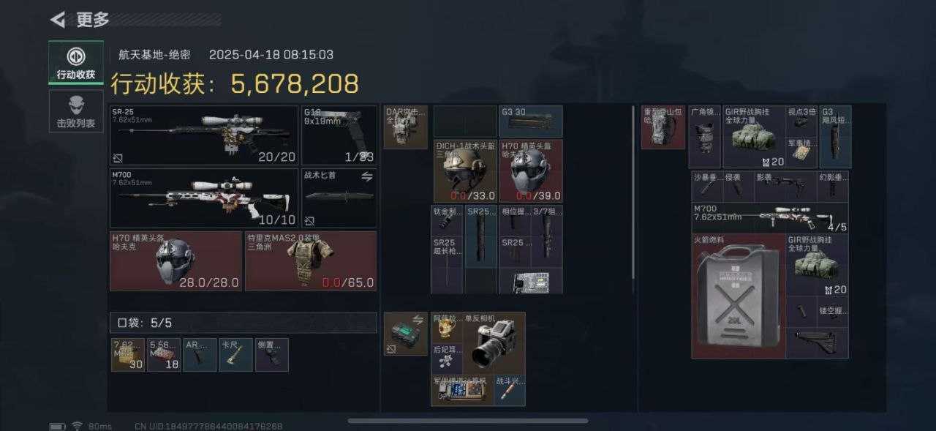Image resolution: width=936 pixels, height=431 pixels.
Task: Click the large 火箭燃料 fuel canister
Action: pos(739,296)
